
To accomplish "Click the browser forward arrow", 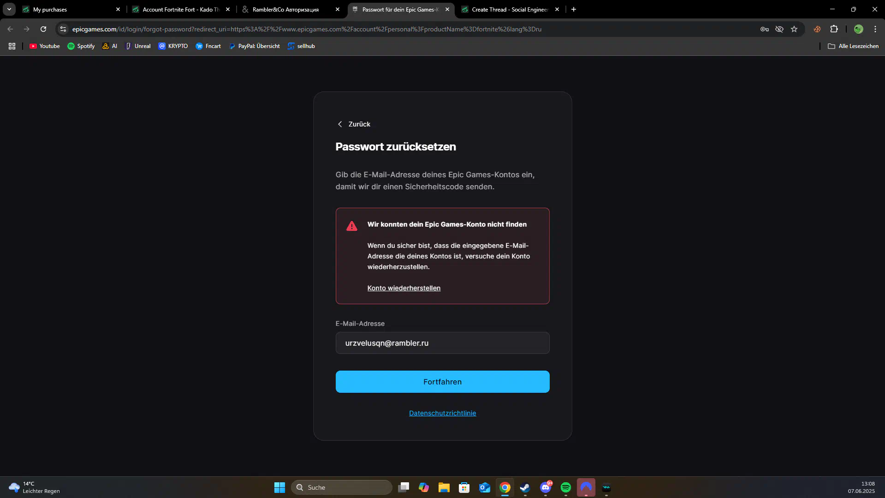I will [x=27, y=29].
